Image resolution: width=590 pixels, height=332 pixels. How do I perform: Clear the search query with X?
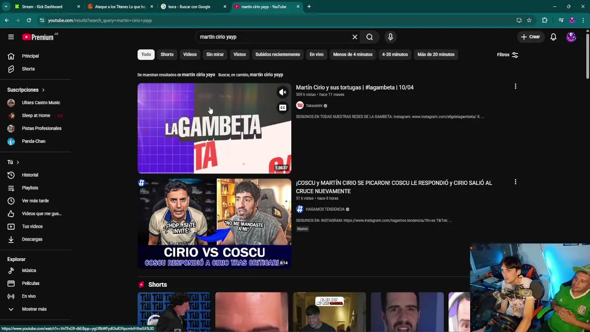[355, 37]
